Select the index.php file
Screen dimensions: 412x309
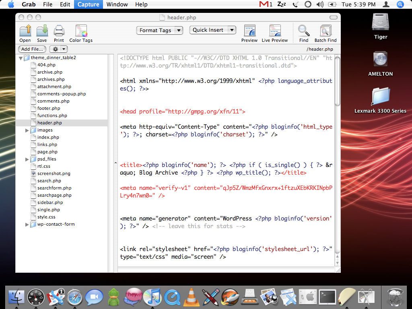click(x=48, y=138)
